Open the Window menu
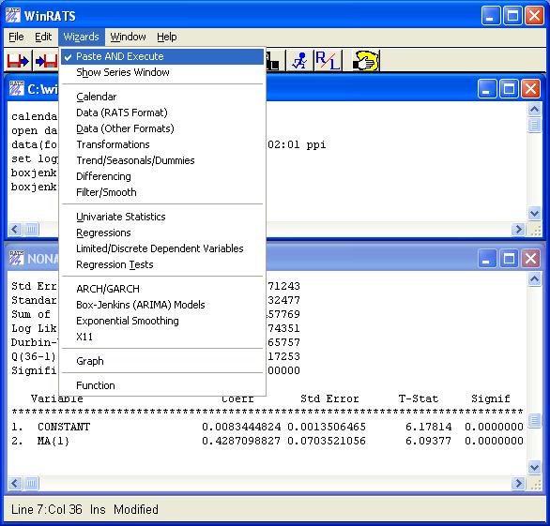The width and height of the screenshot is (550, 526). (128, 37)
